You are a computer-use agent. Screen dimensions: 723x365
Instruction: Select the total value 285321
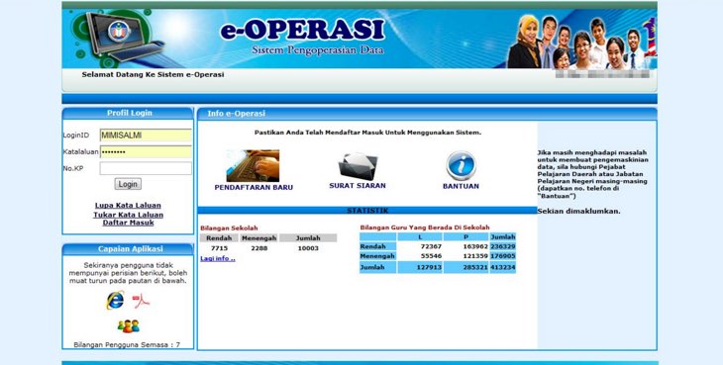[475, 267]
